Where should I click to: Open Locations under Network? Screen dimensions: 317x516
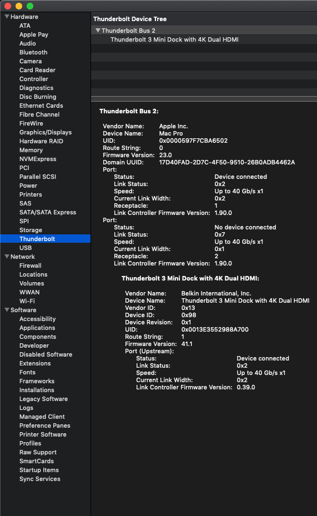coord(33,274)
